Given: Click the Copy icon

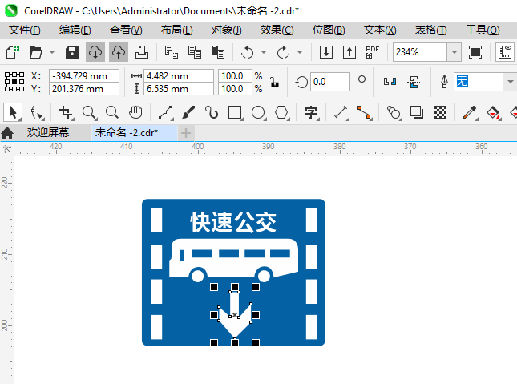Looking at the screenshot, I should tap(195, 52).
